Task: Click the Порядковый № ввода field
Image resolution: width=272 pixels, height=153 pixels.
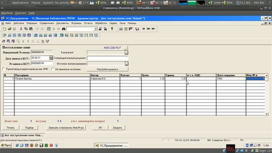Action: tap(42, 52)
